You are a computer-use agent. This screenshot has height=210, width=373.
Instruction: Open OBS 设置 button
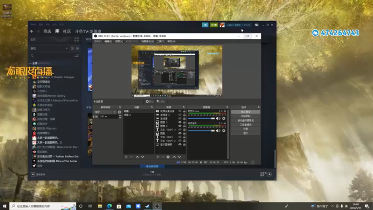[246, 129]
